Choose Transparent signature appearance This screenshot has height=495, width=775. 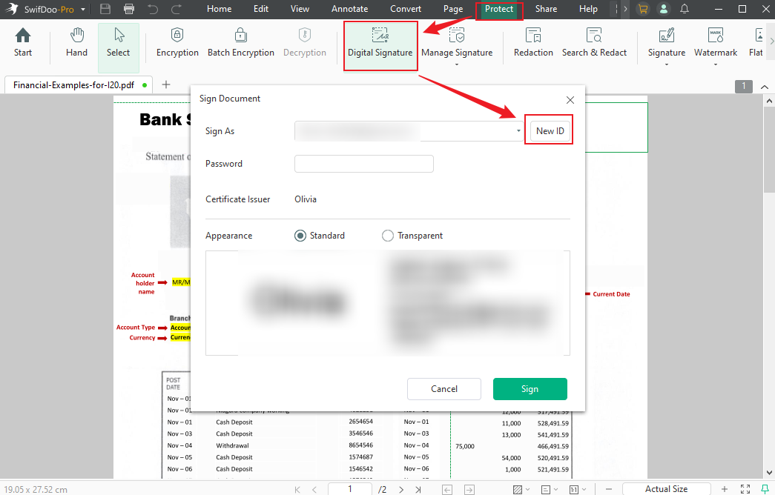pos(388,235)
